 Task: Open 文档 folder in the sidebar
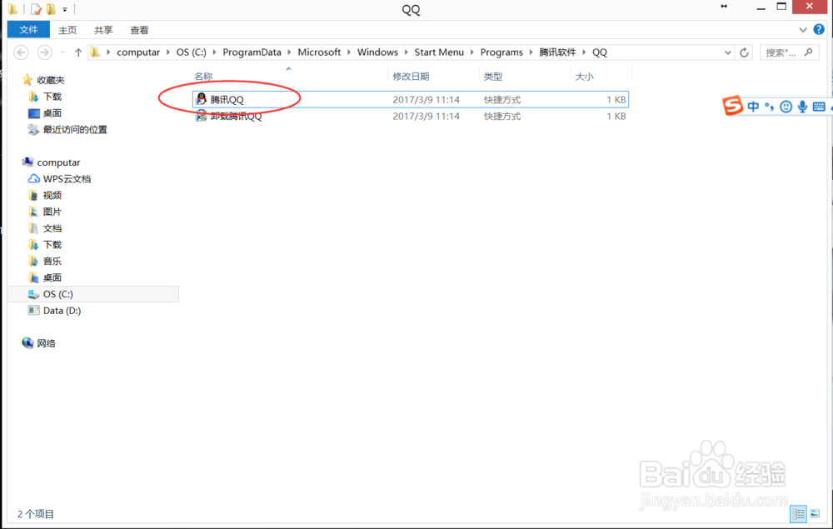tap(52, 228)
